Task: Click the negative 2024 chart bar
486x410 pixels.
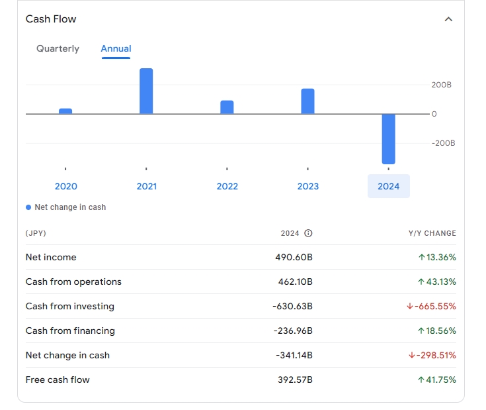Action: click(388, 138)
